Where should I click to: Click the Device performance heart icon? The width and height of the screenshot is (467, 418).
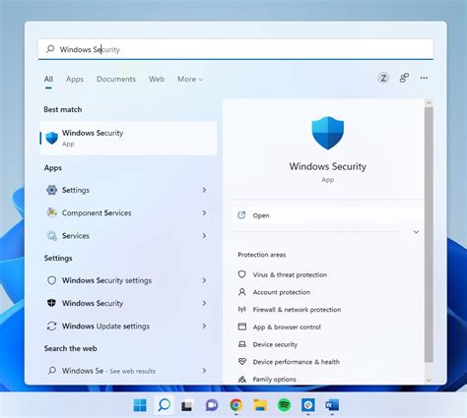[242, 361]
